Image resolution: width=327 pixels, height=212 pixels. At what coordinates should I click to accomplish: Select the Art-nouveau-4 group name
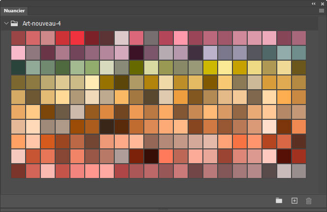tap(42, 23)
